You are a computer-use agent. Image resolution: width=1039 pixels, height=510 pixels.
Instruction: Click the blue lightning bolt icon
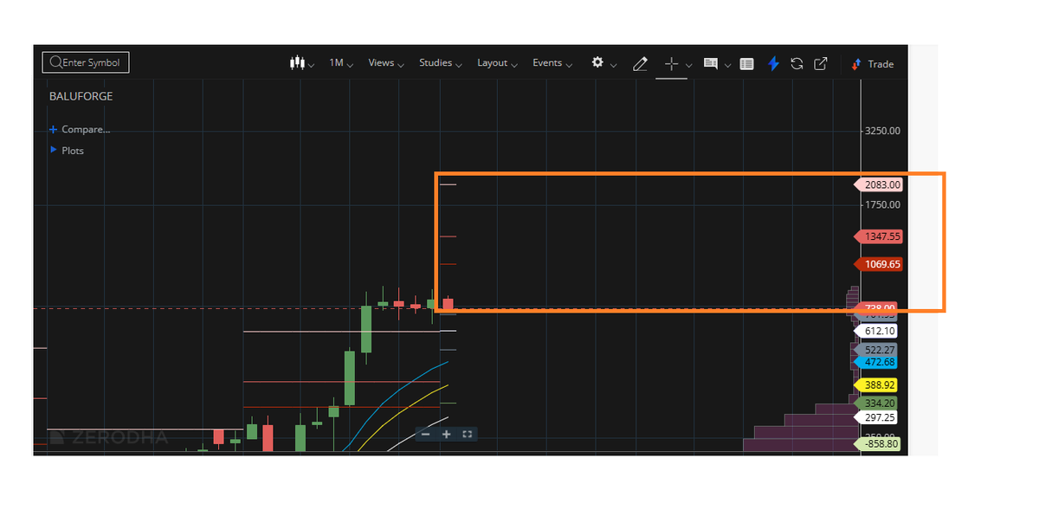pyautogui.click(x=773, y=63)
